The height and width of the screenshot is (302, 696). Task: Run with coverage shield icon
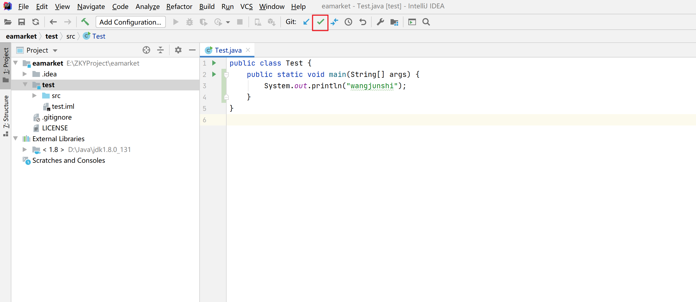pyautogui.click(x=203, y=22)
